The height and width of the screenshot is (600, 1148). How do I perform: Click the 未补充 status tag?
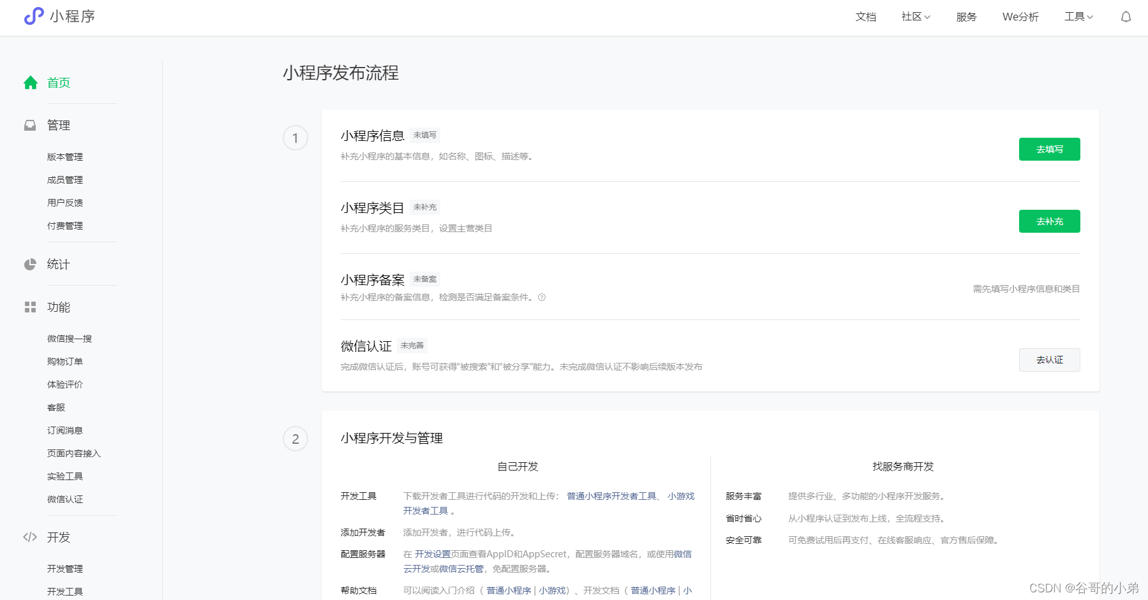click(425, 207)
